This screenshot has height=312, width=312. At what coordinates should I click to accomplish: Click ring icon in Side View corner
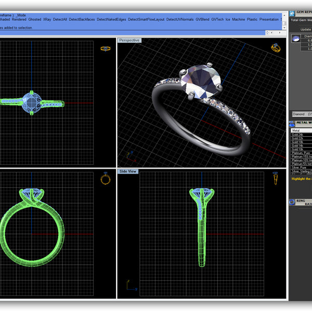pos(276,179)
